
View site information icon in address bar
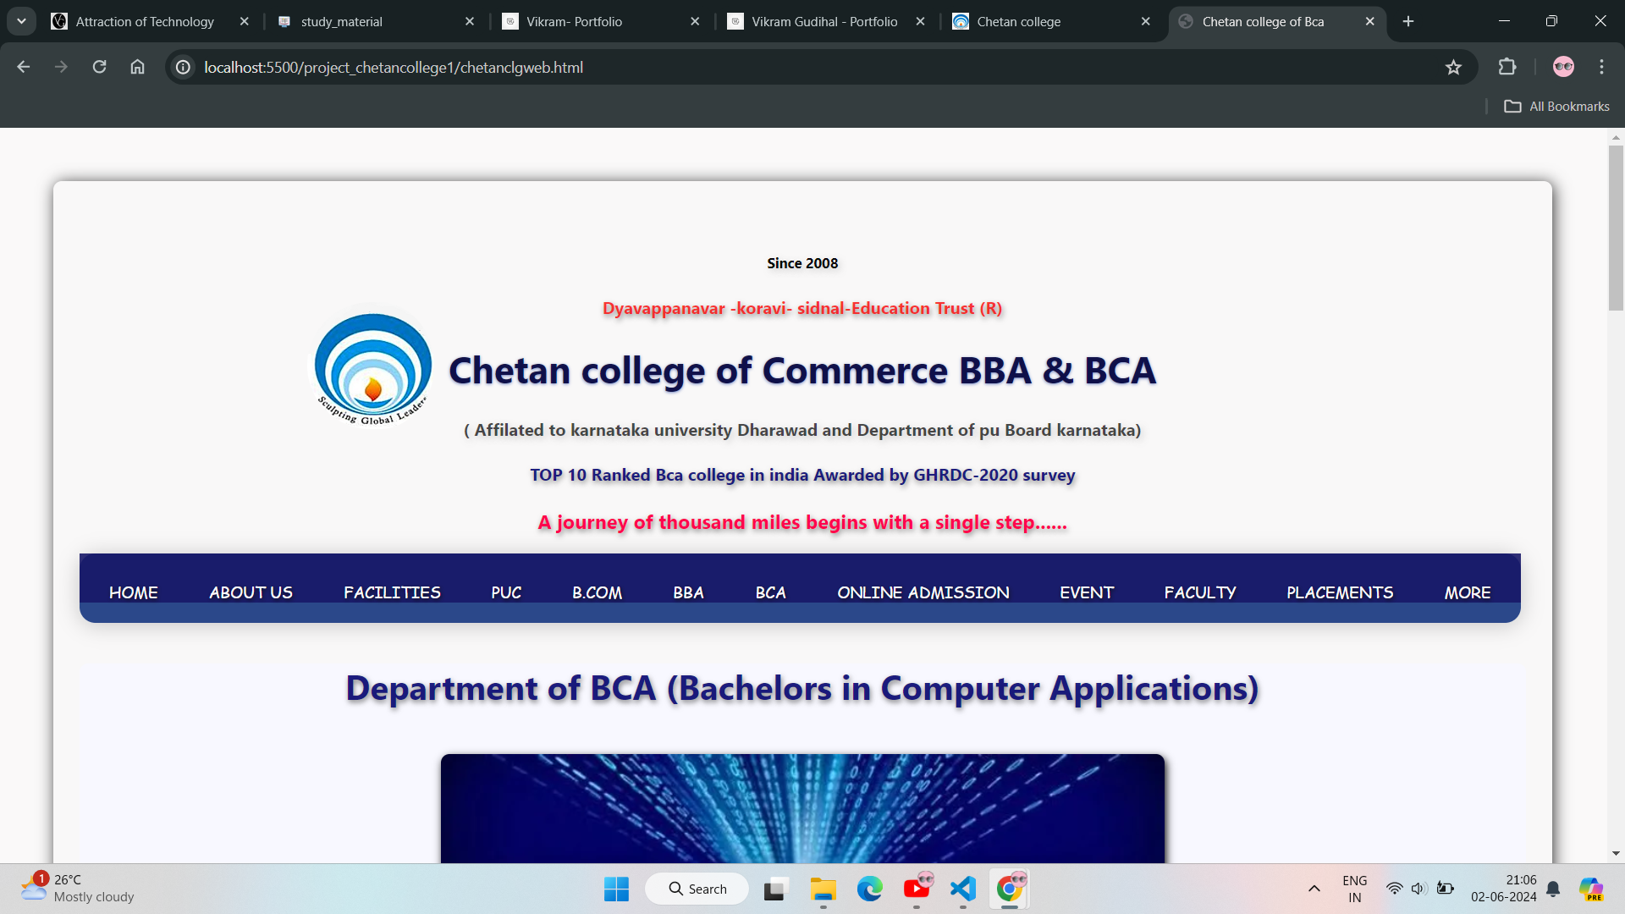point(183,67)
